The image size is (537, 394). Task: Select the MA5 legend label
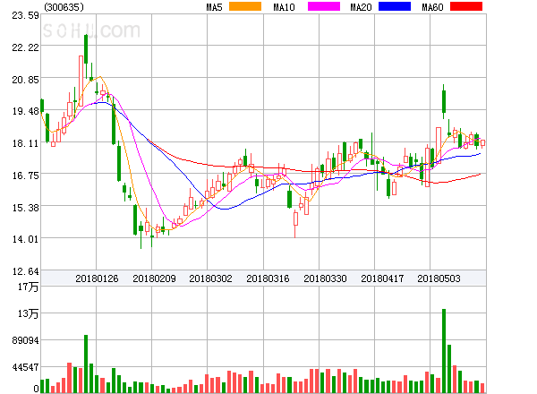coord(215,7)
